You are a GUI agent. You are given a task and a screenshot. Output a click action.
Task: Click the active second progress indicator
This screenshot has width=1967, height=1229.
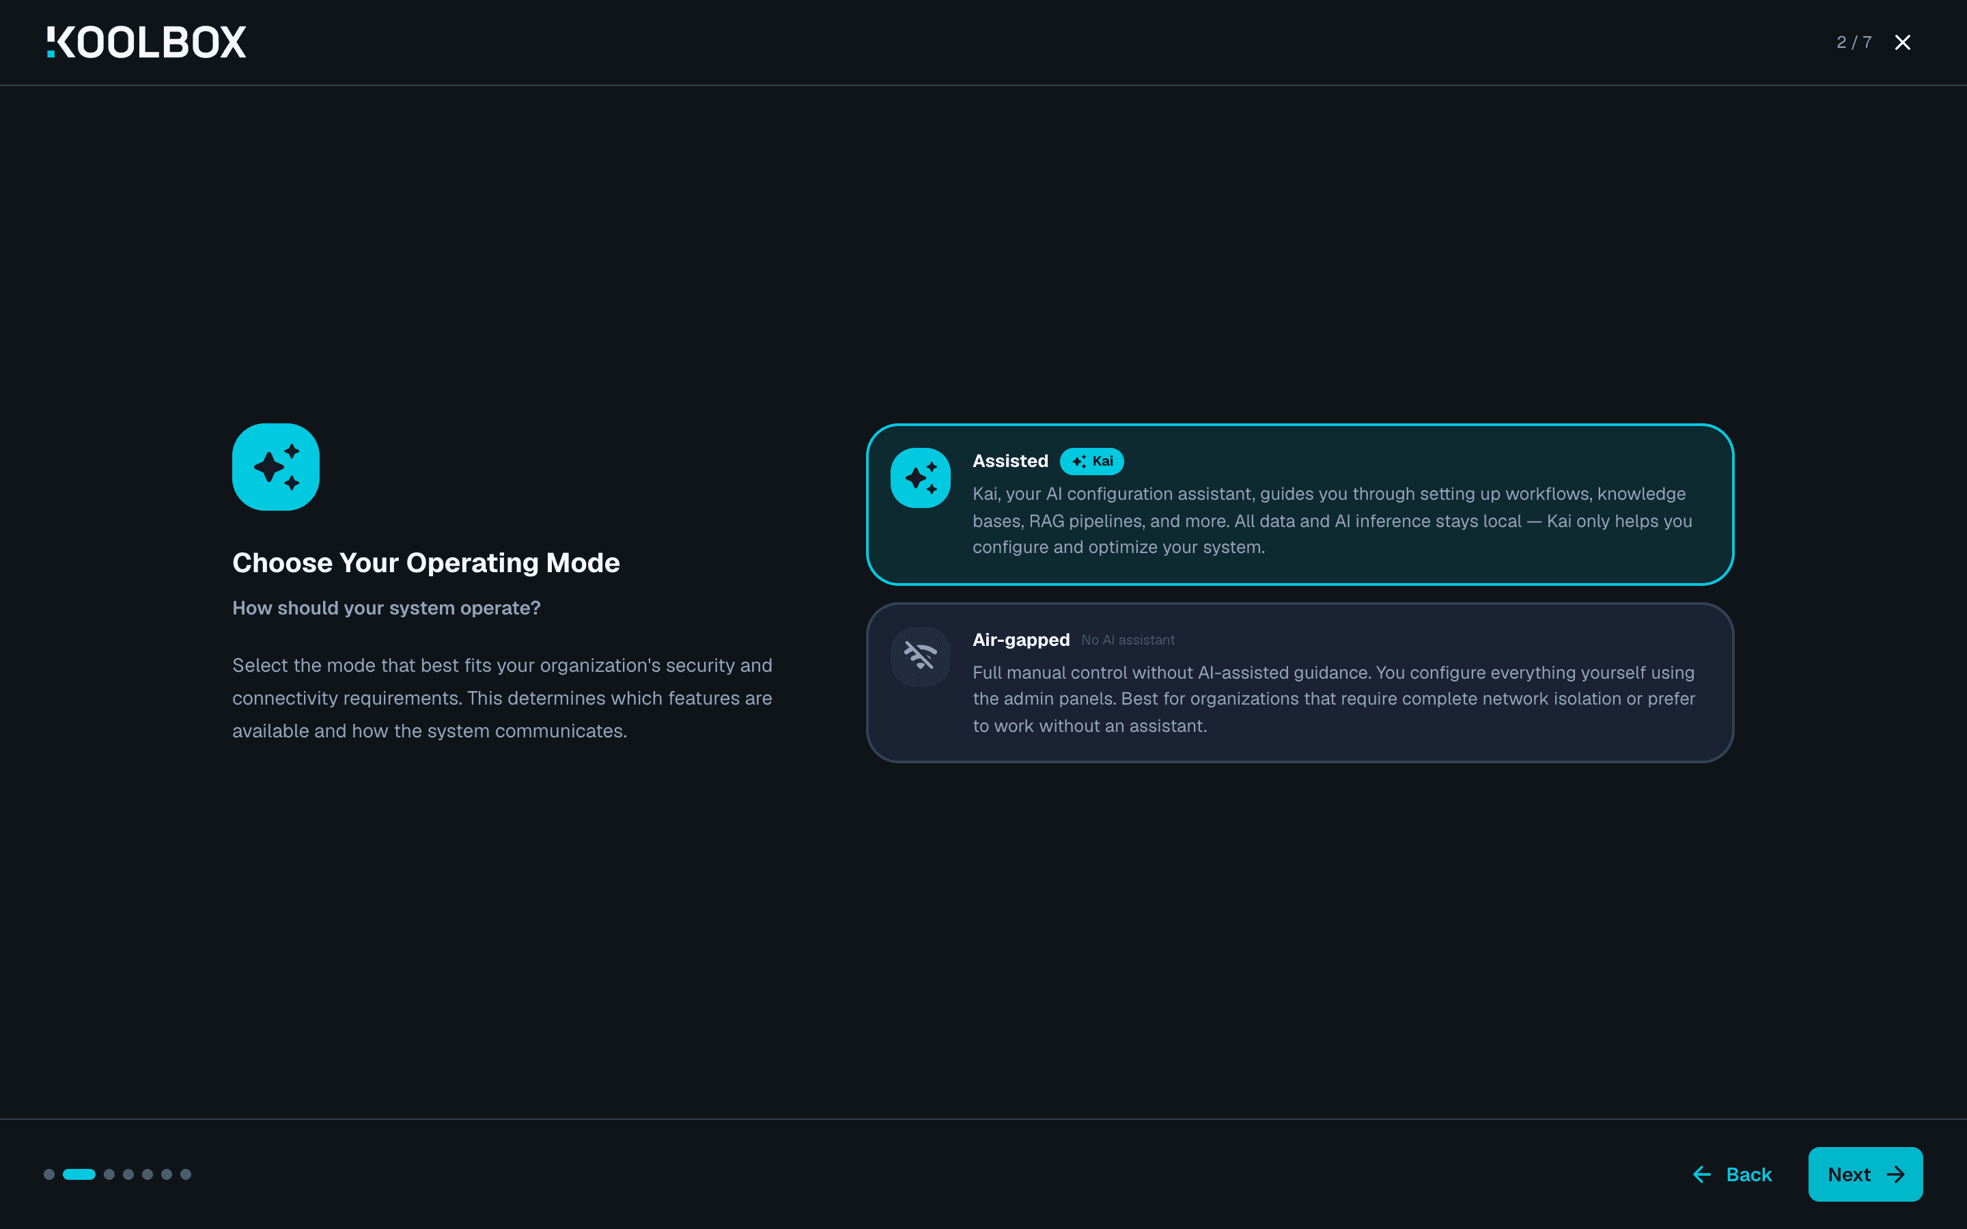tap(79, 1174)
